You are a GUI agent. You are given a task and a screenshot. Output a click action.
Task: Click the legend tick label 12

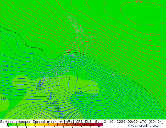63,127
